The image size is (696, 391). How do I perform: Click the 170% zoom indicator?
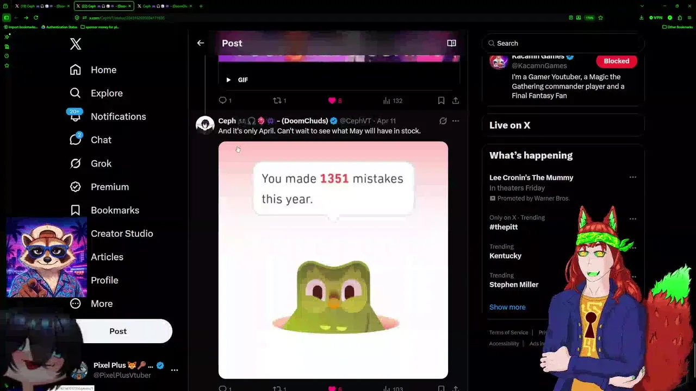[x=589, y=17]
